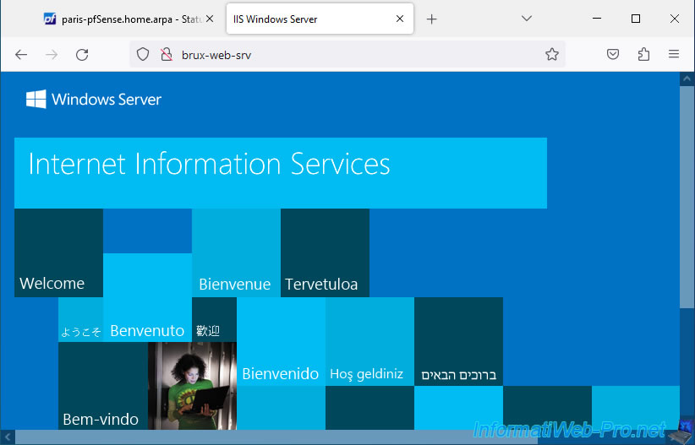Click the horizontal scrollbar left arrow
The height and width of the screenshot is (445, 695).
click(x=8, y=437)
